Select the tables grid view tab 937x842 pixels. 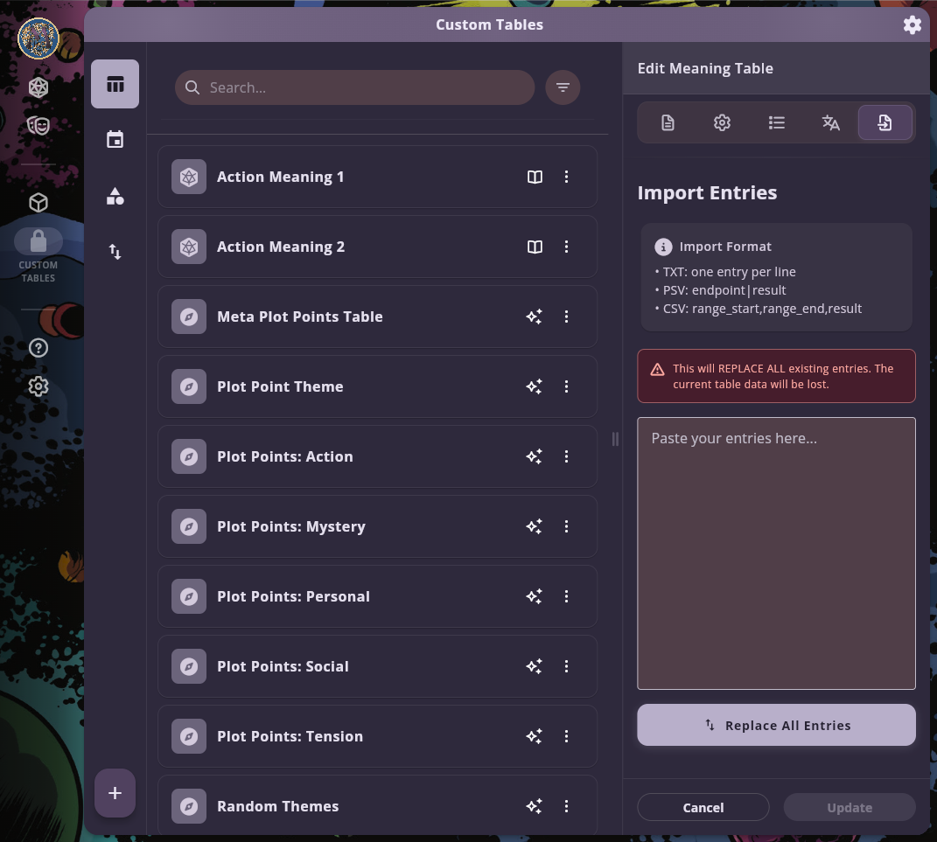[115, 84]
